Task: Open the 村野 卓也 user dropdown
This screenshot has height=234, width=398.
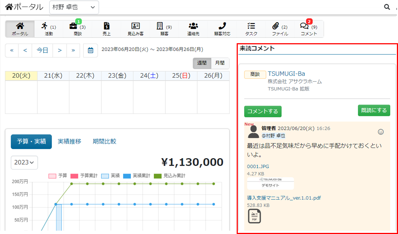Action: click(74, 7)
